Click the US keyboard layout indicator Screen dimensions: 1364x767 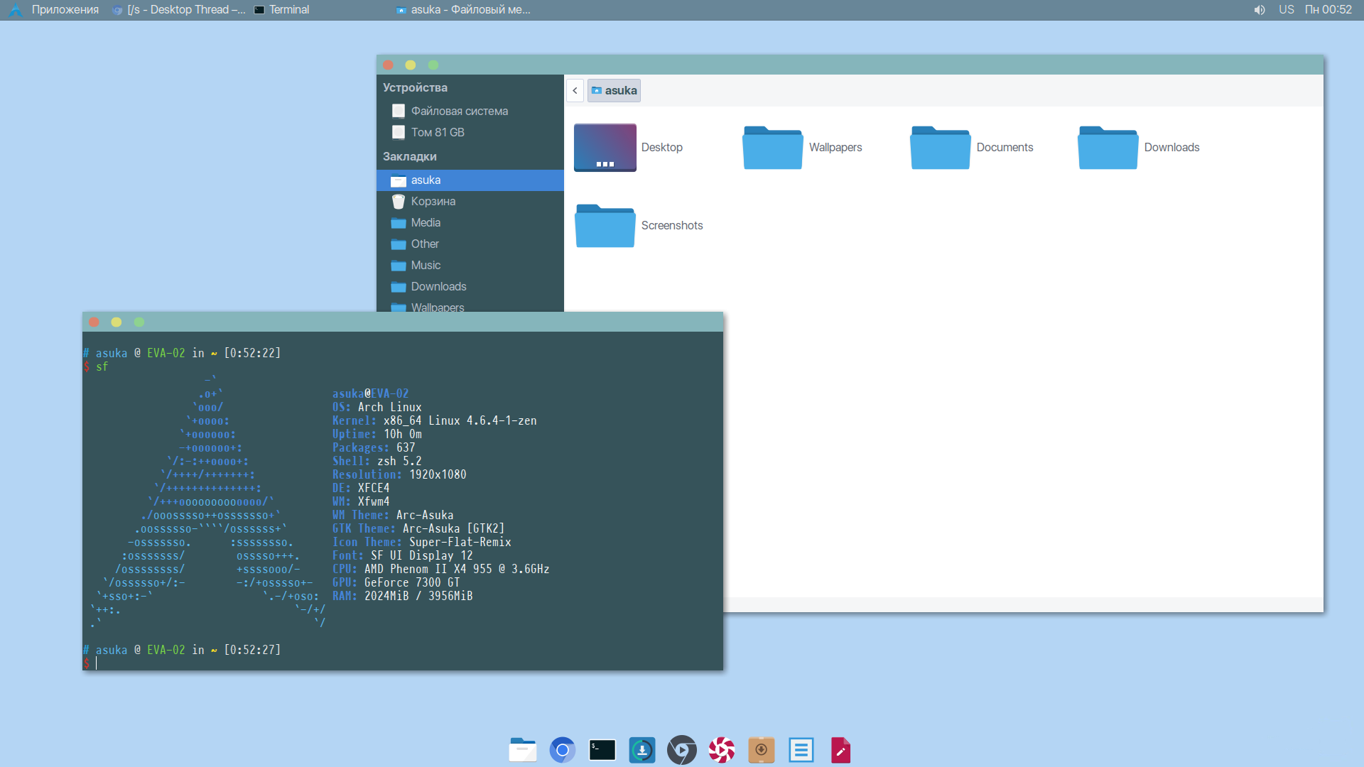[x=1287, y=10]
